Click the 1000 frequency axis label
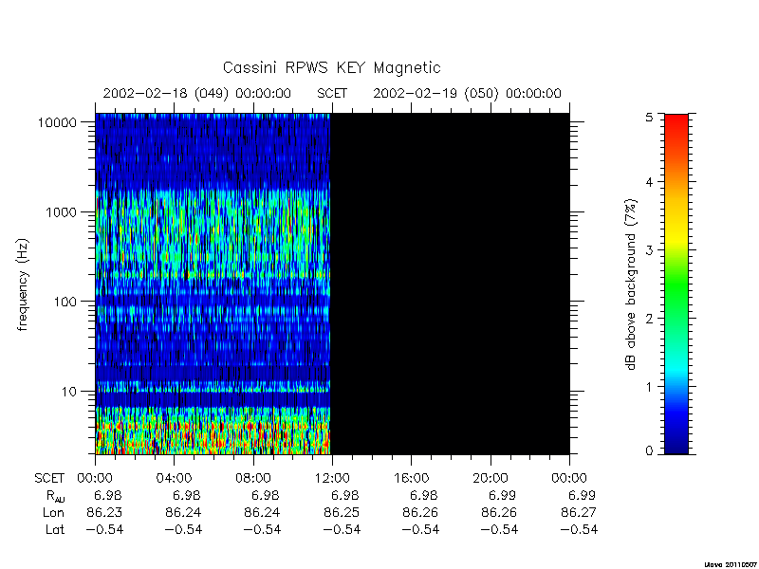 coord(61,212)
